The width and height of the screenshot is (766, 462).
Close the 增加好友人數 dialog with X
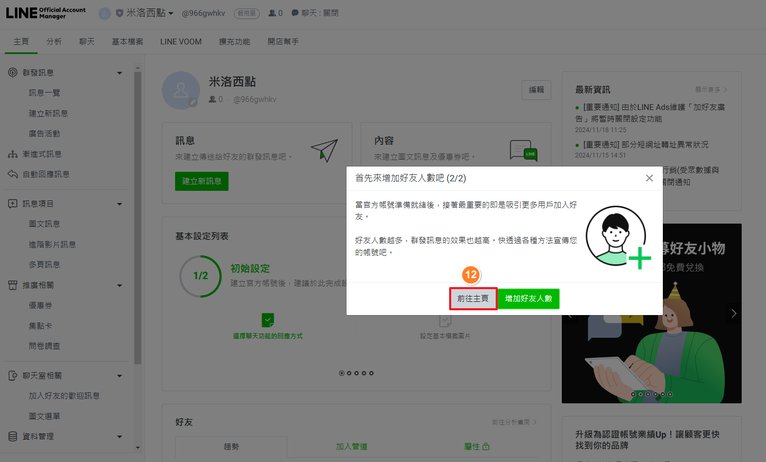(x=649, y=178)
